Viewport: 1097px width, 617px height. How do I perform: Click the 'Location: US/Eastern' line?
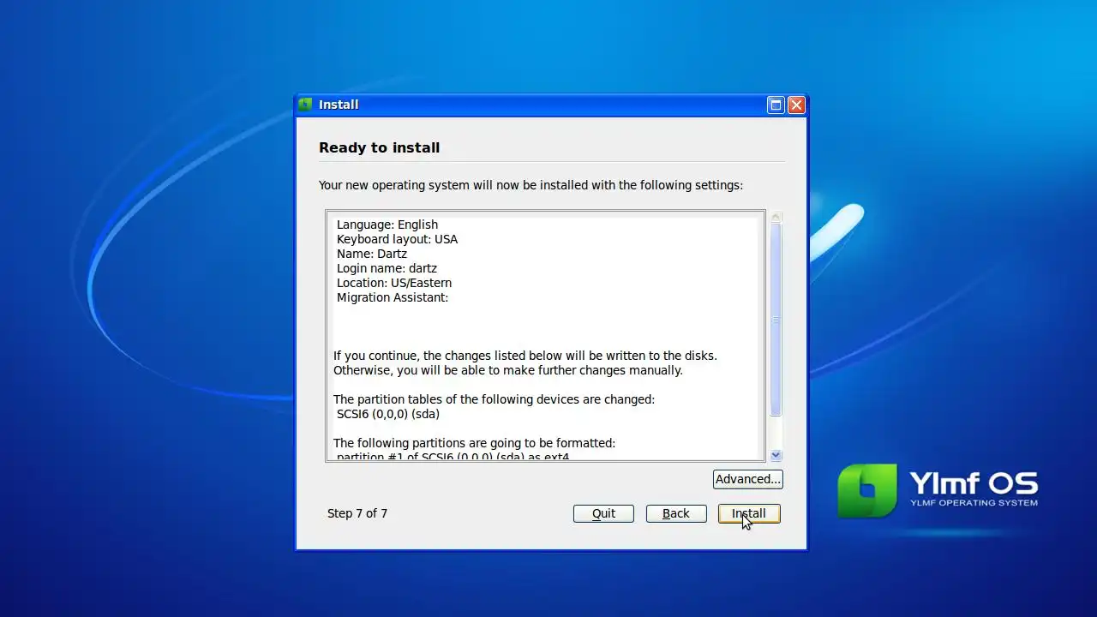click(394, 283)
